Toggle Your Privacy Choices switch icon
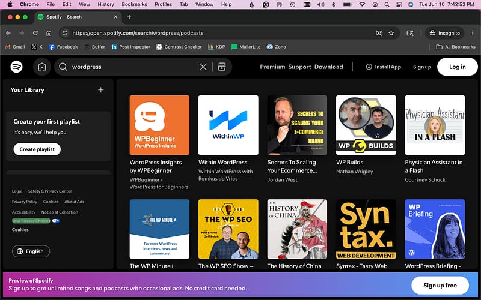 [56, 221]
